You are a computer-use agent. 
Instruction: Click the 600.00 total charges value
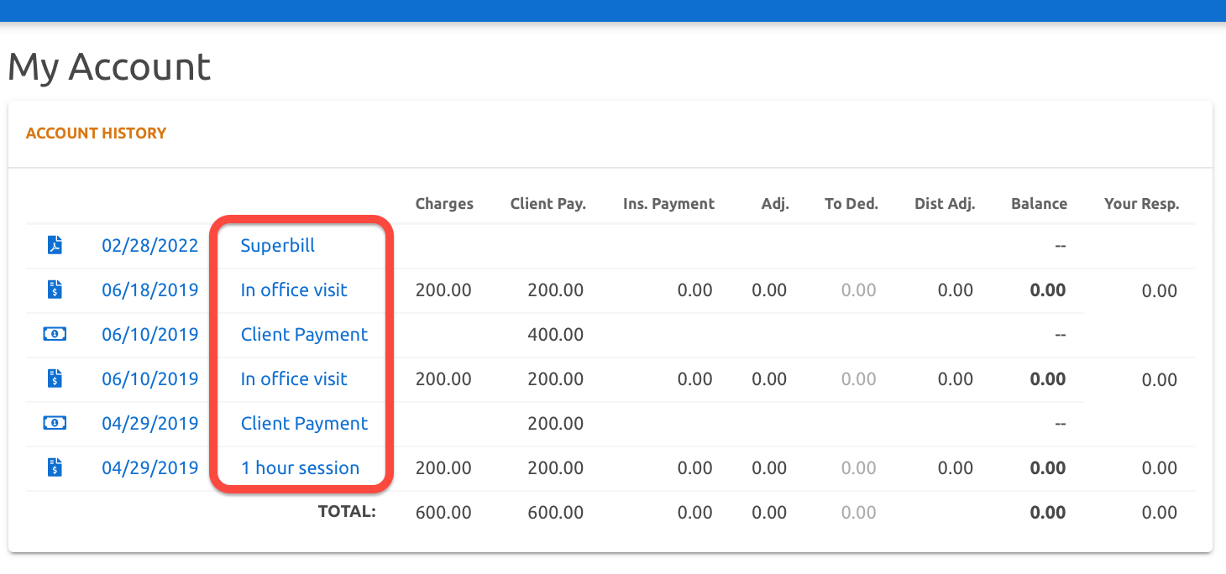coord(443,512)
